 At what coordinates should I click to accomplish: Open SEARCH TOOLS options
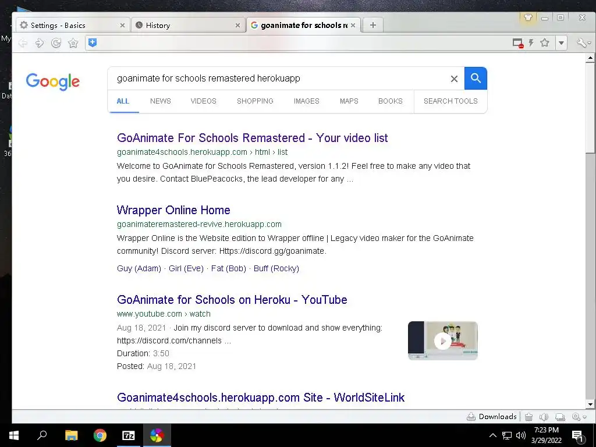click(450, 101)
